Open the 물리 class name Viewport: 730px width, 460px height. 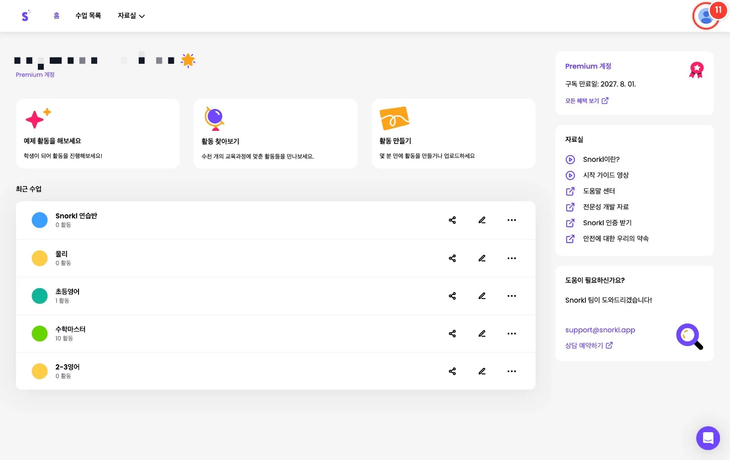click(62, 253)
